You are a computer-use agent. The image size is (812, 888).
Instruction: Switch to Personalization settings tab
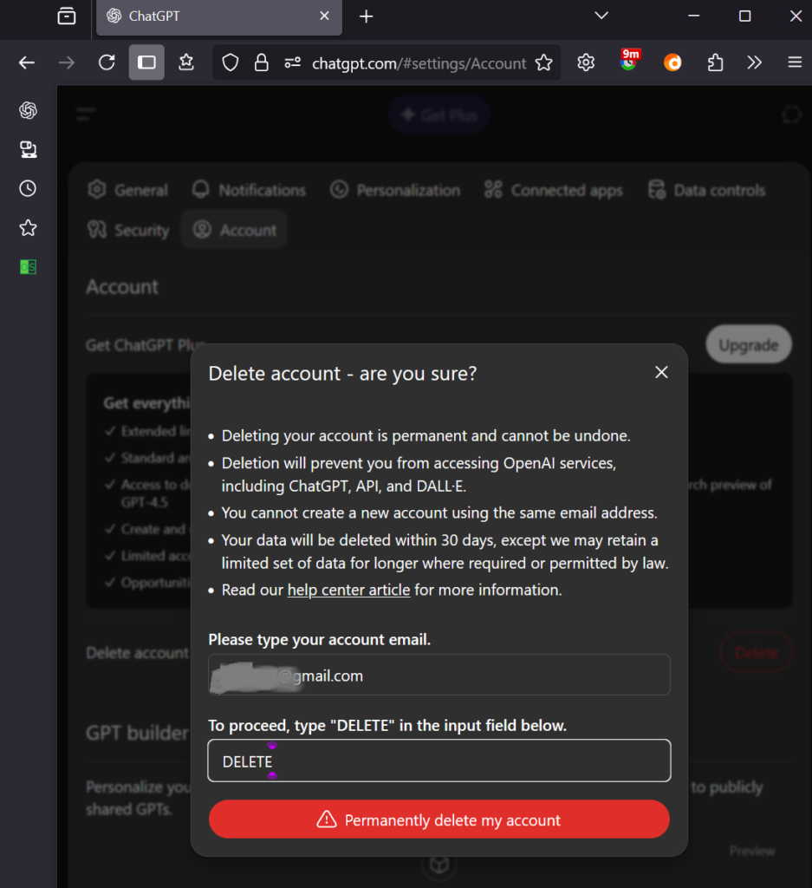pyautogui.click(x=395, y=190)
